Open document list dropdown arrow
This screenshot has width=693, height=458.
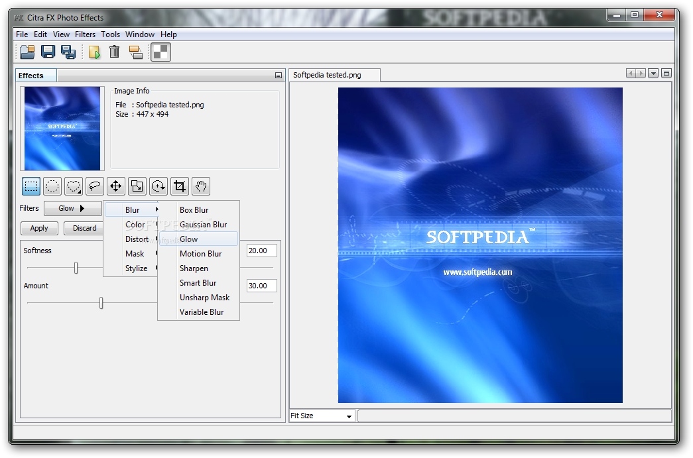click(653, 74)
